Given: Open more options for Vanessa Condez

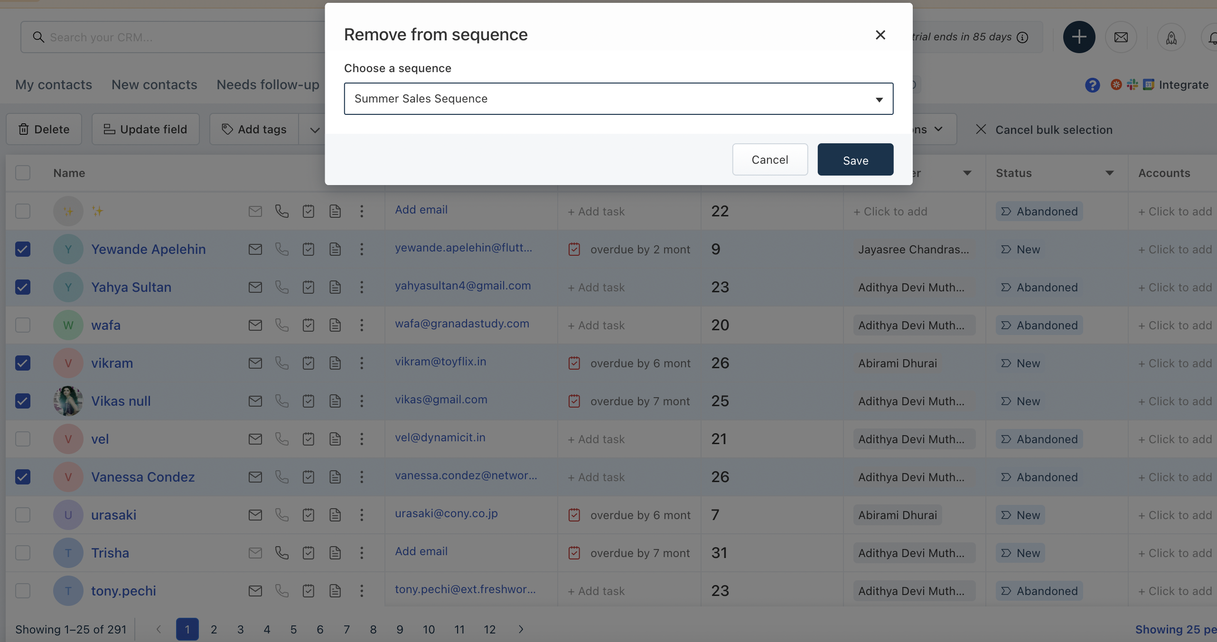Looking at the screenshot, I should pyautogui.click(x=361, y=477).
